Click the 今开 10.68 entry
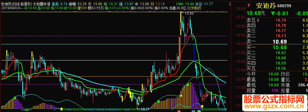Screen dimensions: 308x112 [263, 74]
